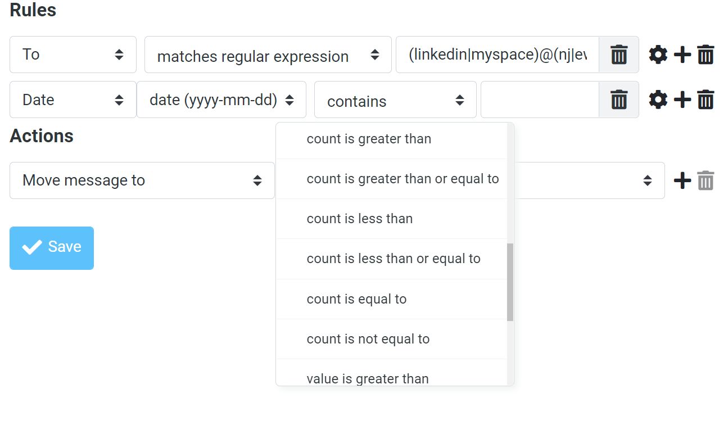728x425 pixels.
Task: Click the Save button
Action: pos(51,247)
